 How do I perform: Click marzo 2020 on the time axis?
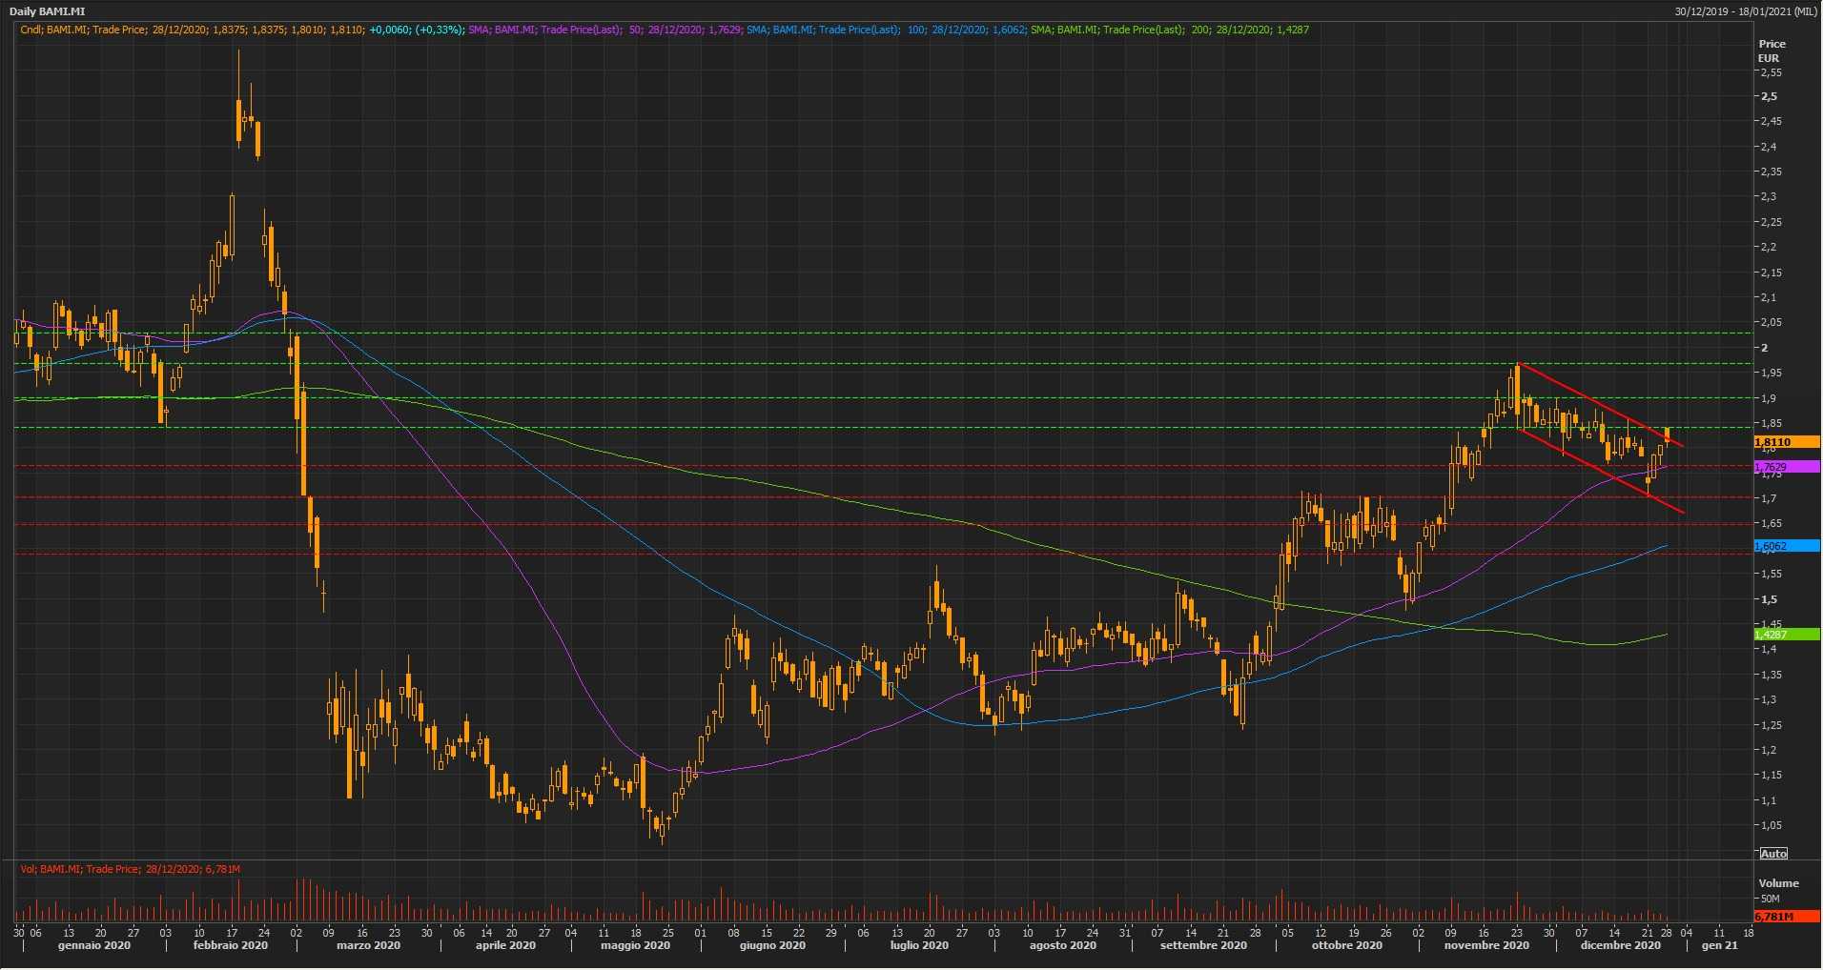point(368,945)
